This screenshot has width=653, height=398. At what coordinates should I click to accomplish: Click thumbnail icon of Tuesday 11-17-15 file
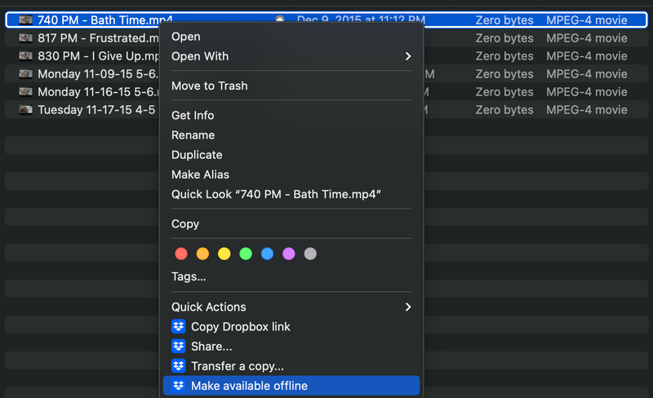[26, 110]
